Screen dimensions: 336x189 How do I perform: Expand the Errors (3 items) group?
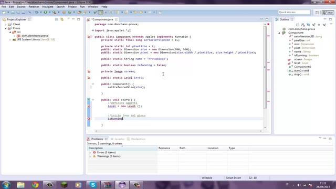click(90, 153)
